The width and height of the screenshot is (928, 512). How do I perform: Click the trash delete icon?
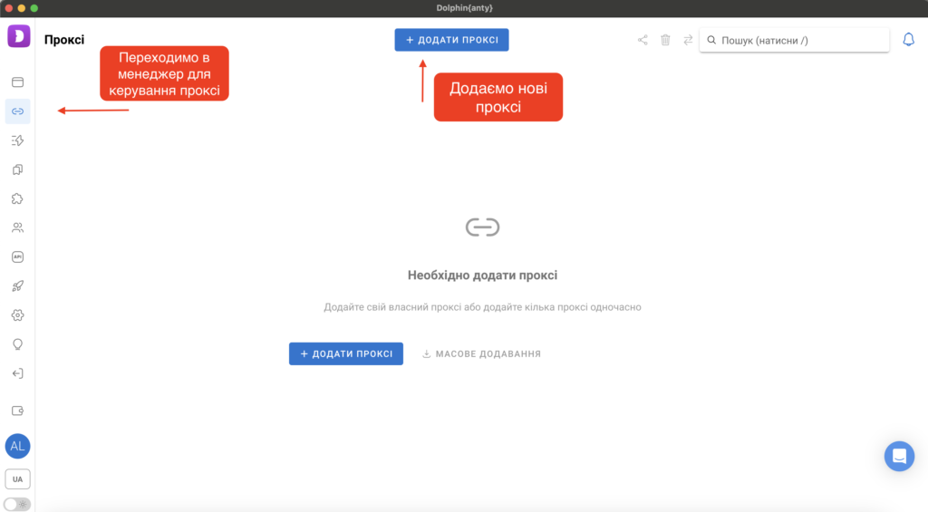(x=665, y=40)
